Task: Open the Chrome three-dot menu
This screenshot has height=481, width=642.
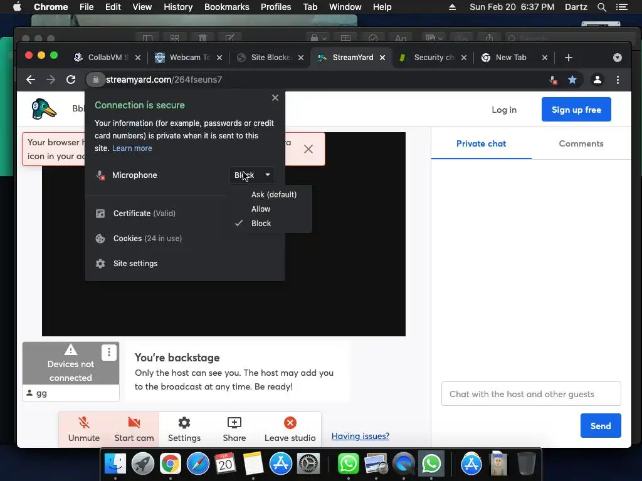Action: [618, 80]
